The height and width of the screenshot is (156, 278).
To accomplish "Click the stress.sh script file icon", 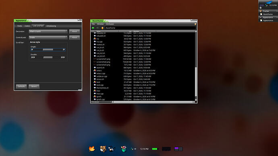I will 95,79.
